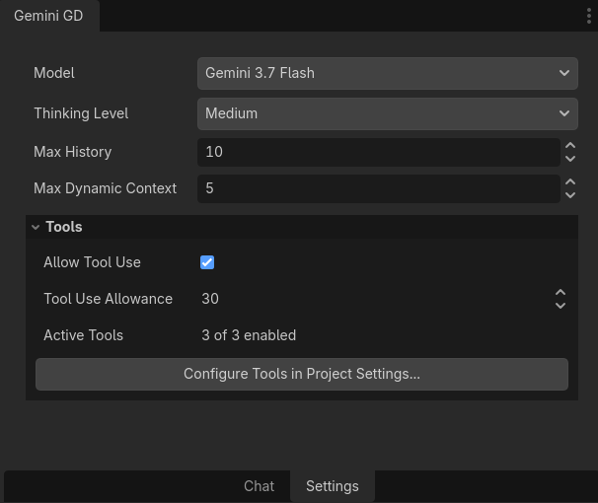
Task: Click the Max Dynamic Context label
Action: pyautogui.click(x=105, y=188)
